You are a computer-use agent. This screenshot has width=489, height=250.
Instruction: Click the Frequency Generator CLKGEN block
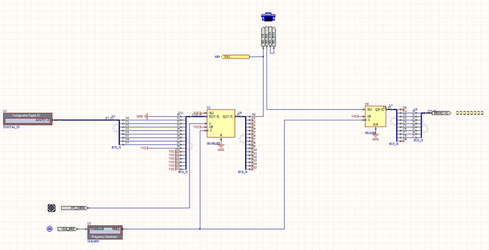click(x=105, y=230)
